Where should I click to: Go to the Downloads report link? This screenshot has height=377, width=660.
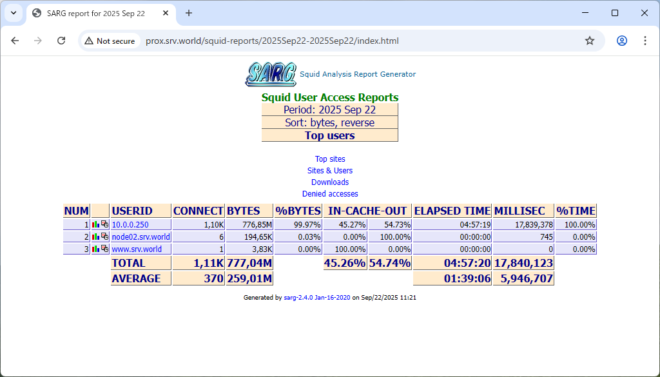[330, 182]
